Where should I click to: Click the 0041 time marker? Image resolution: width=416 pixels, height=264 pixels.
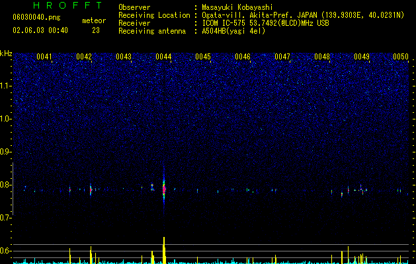(x=44, y=57)
